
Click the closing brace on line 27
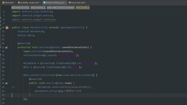[x=30, y=95]
